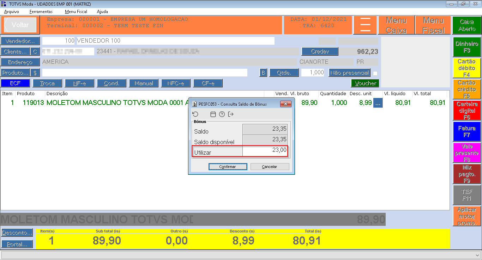Screen dimensions: 482x260
Task: Click the grey TEF F11 button
Action: click(x=467, y=195)
